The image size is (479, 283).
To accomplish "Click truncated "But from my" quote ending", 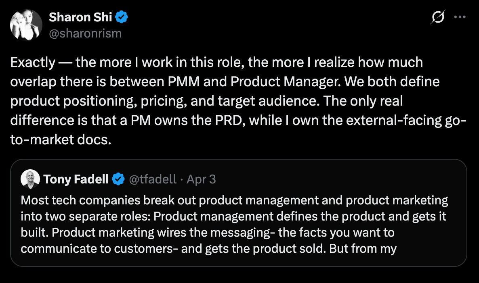I will click(x=363, y=249).
